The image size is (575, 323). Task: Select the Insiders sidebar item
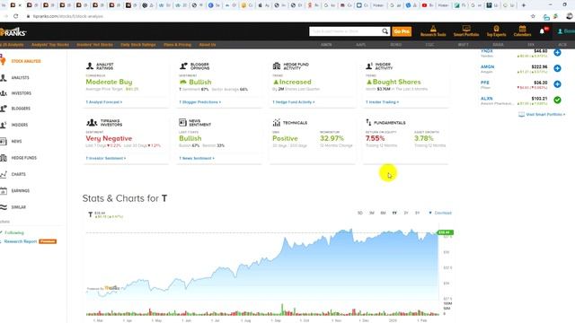coord(20,125)
